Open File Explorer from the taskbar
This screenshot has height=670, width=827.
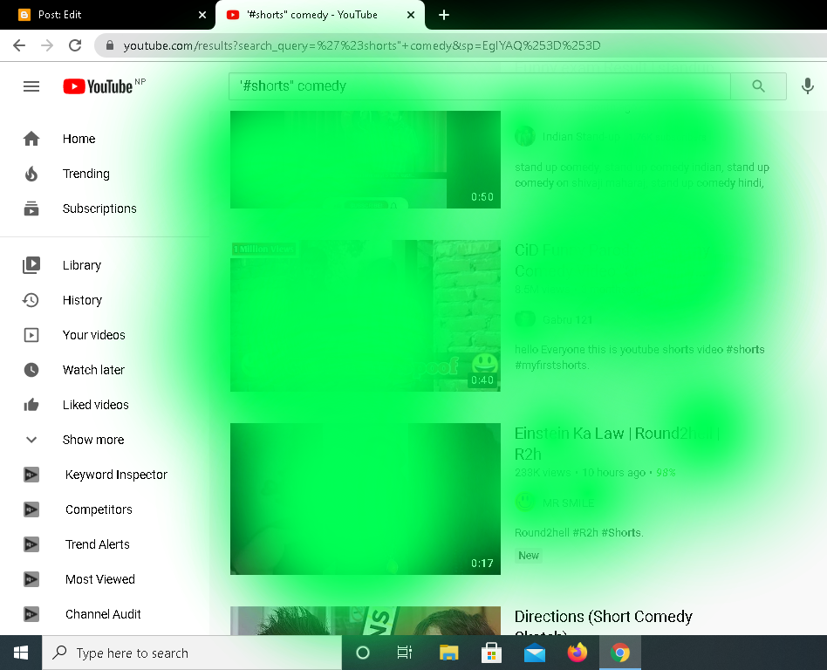click(x=449, y=653)
